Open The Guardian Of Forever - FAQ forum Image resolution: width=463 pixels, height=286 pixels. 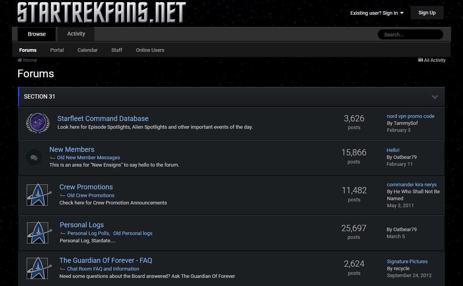tap(106, 260)
